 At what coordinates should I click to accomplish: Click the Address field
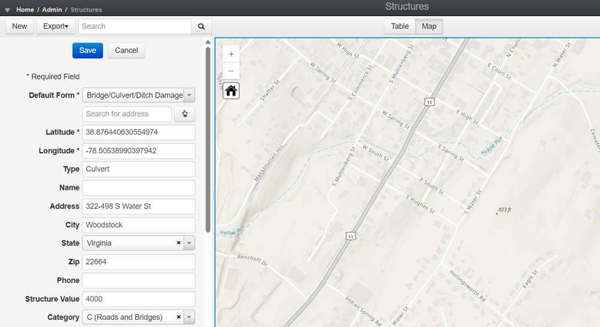point(138,206)
